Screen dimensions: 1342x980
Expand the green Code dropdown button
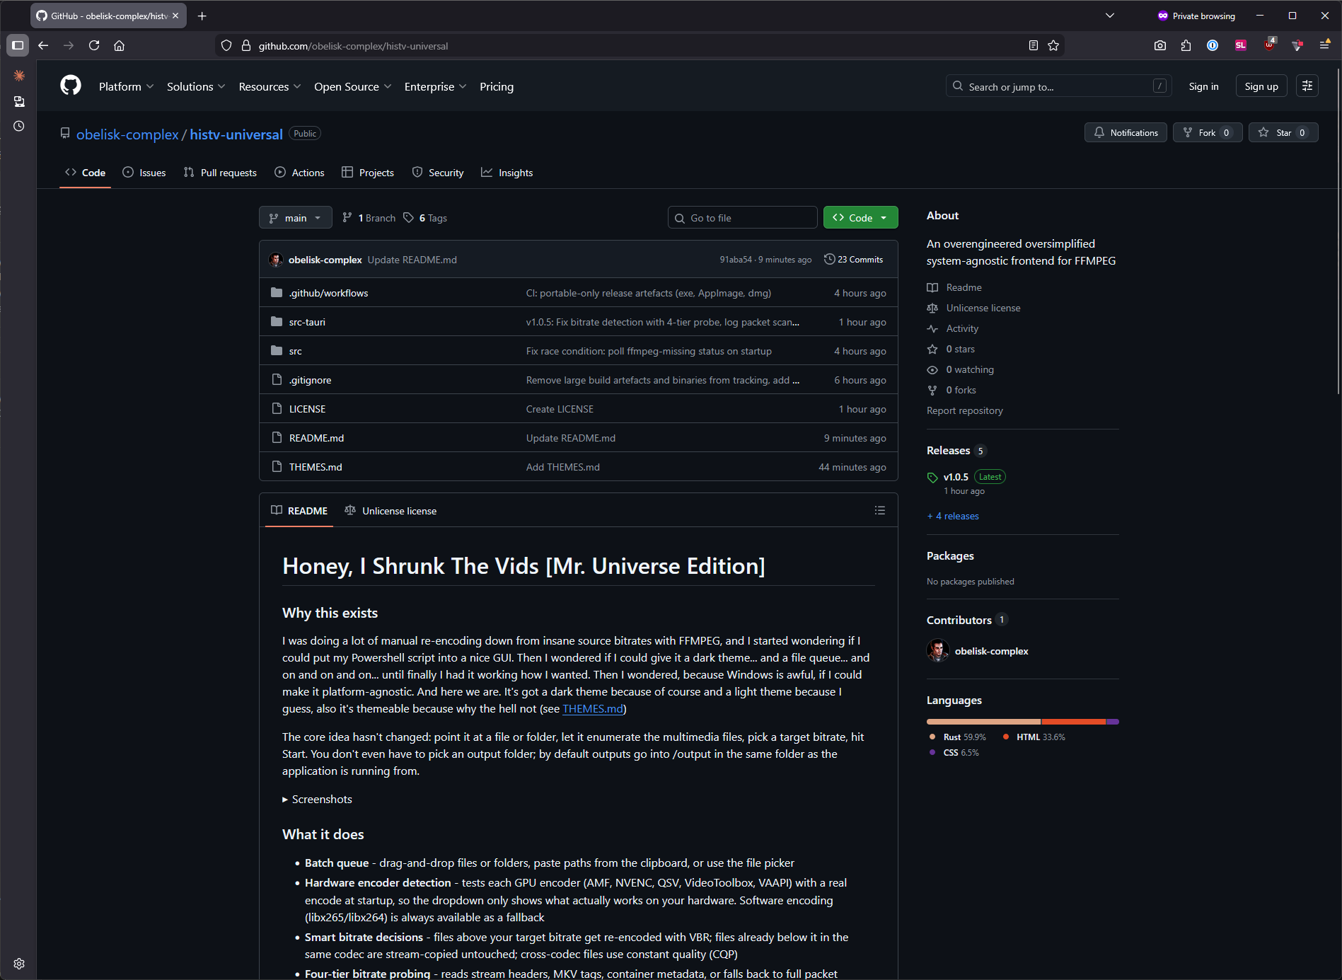(860, 218)
